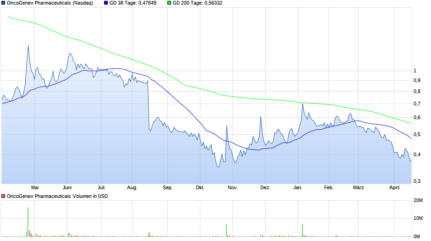The height and width of the screenshot is (241, 431).
Task: Click the Mai month label on time axis
Action: [x=35, y=187]
